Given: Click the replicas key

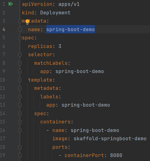Looking at the screenshot, I should point(40,46).
